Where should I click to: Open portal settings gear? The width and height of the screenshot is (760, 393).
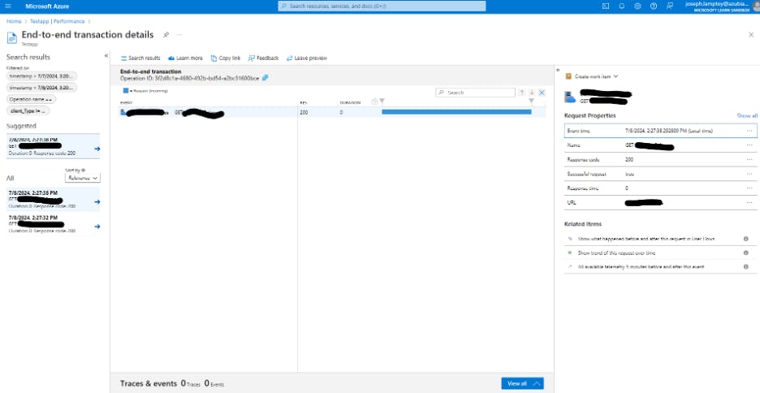coord(637,6)
